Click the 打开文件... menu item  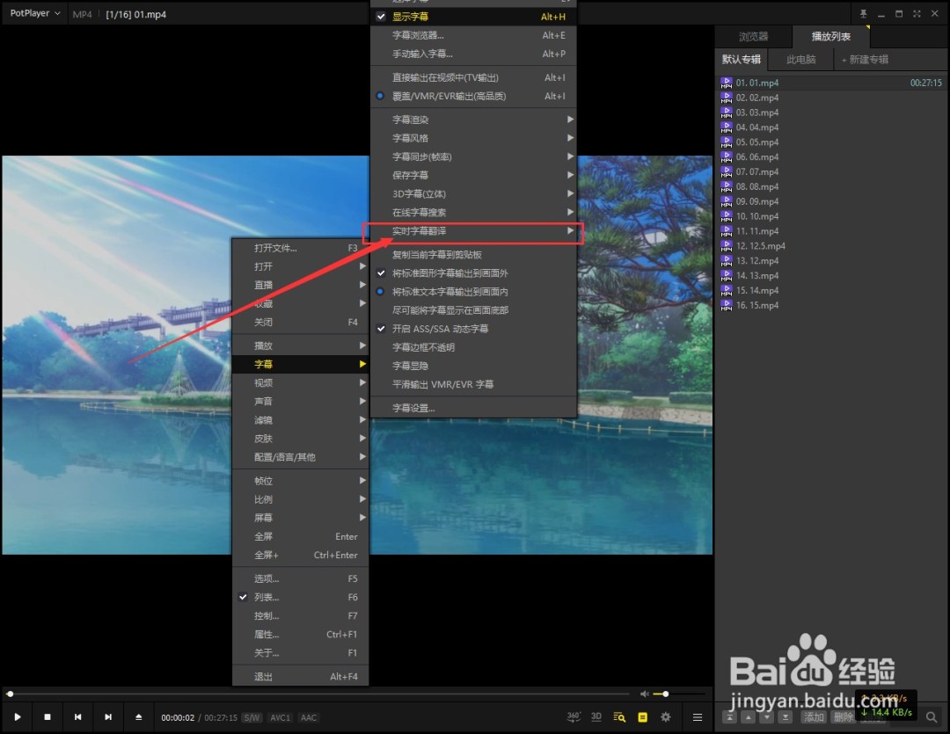tap(300, 248)
